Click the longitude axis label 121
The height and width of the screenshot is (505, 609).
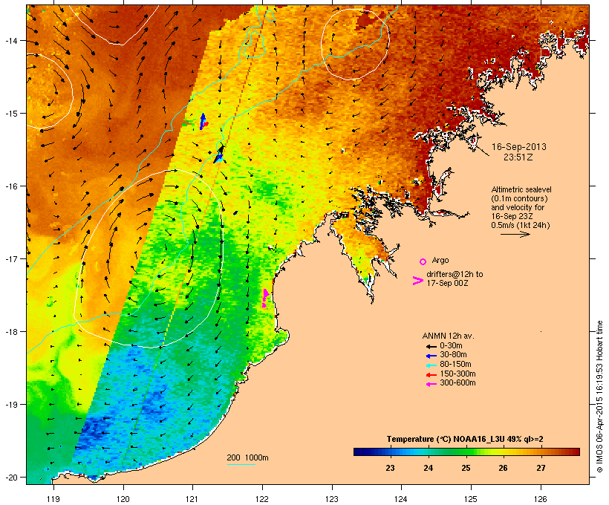[x=192, y=499]
